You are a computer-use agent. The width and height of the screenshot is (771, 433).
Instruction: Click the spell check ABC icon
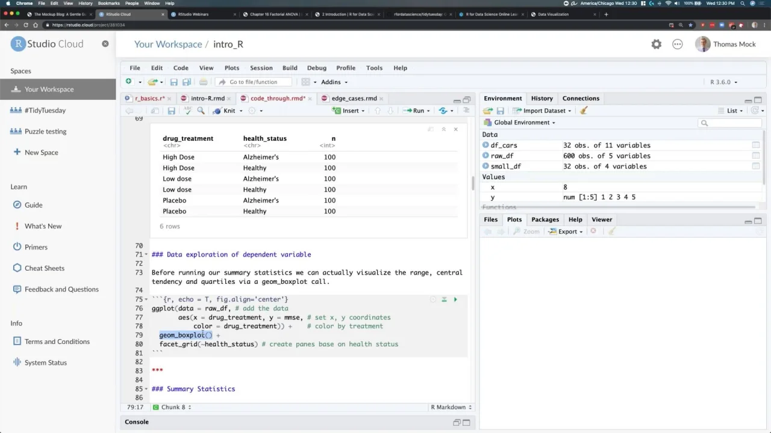187,111
